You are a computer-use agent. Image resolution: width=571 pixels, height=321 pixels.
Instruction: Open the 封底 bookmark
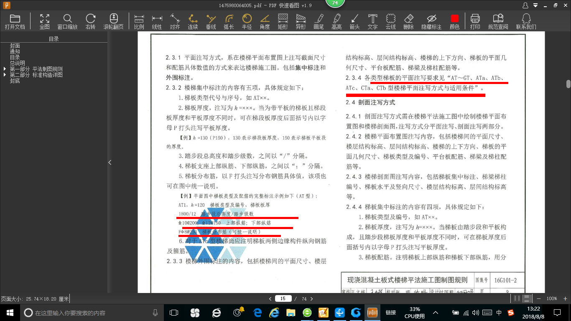(x=15, y=81)
